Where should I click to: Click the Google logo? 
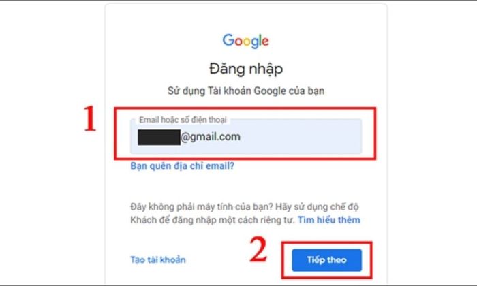245,41
